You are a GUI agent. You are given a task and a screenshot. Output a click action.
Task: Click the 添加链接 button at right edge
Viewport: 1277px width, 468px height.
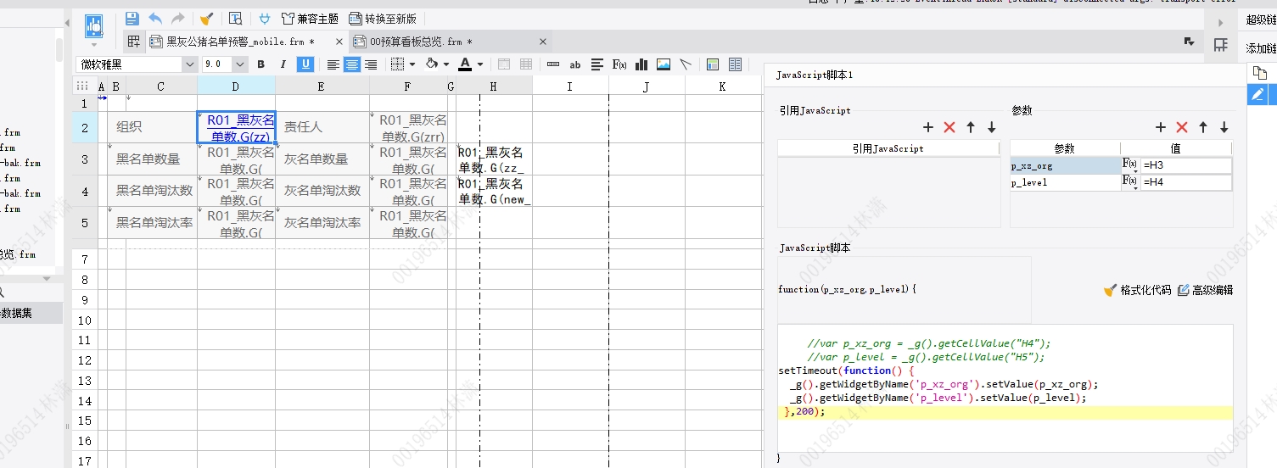pyautogui.click(x=1261, y=48)
